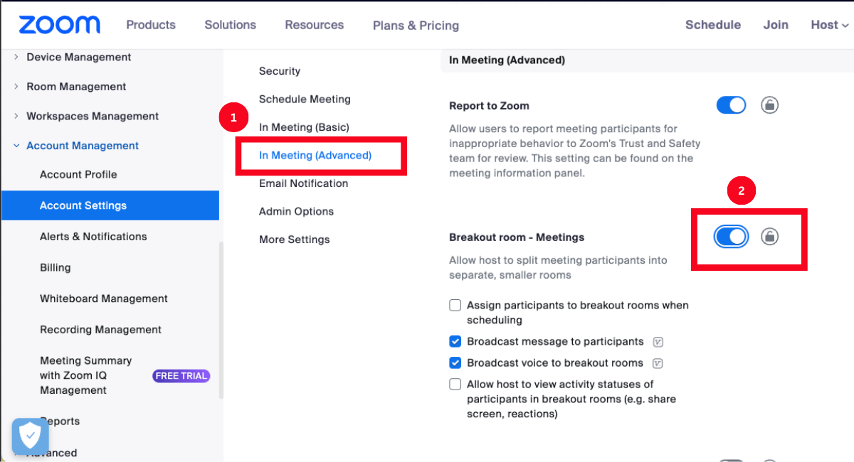854x462 pixels.
Task: Turn off the Report to Zoom toggle
Action: tap(731, 105)
